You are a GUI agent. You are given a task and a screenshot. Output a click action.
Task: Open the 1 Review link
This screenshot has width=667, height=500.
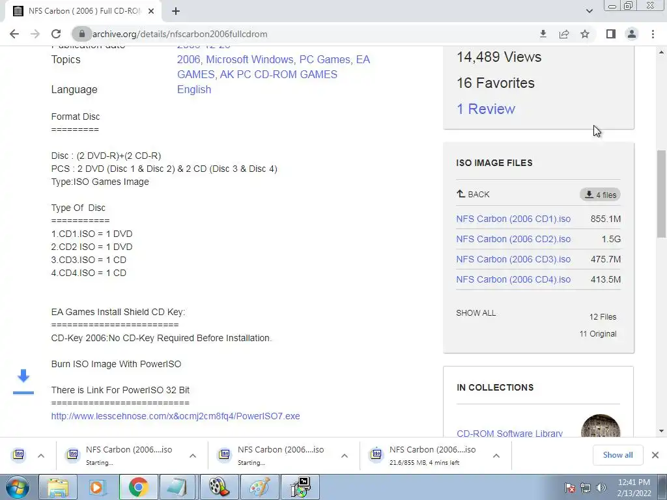[486, 109]
